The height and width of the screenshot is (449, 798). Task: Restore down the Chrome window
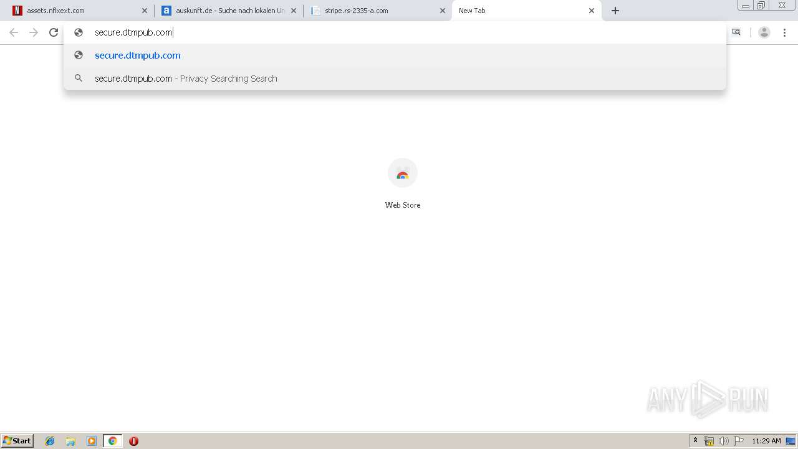coord(761,6)
